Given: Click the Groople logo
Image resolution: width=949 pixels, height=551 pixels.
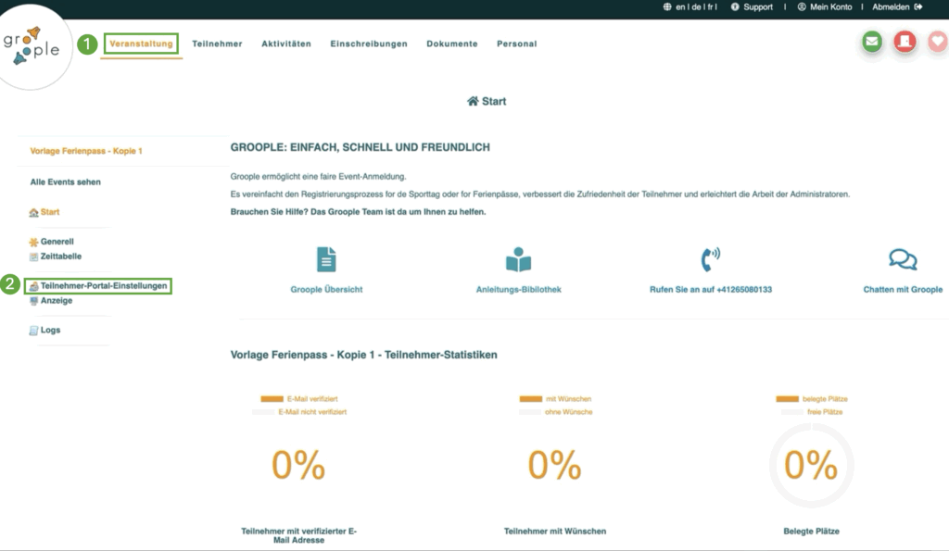Looking at the screenshot, I should pos(32,47).
